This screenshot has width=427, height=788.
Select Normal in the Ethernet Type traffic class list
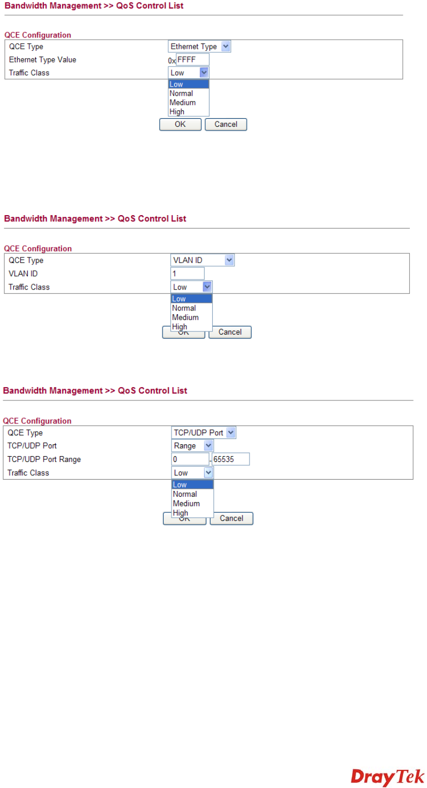pos(182,93)
